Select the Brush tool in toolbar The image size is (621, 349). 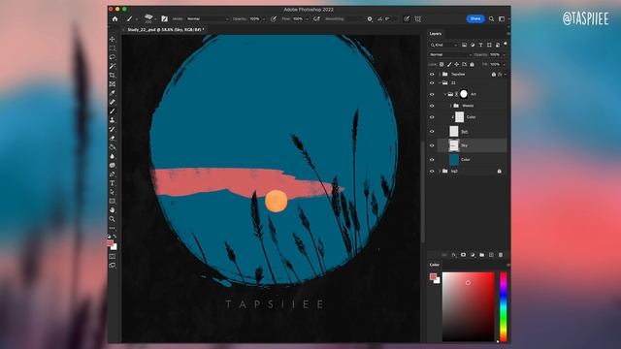pyautogui.click(x=113, y=111)
